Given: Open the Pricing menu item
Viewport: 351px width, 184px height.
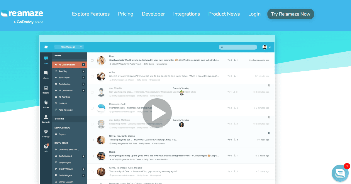Looking at the screenshot, I should click(x=126, y=14).
